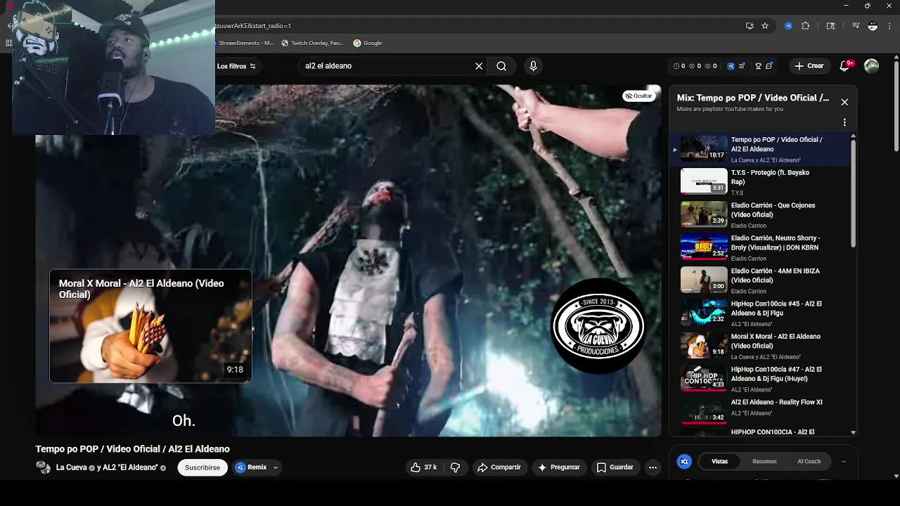Open the browser media controls icon

pyautogui.click(x=856, y=26)
